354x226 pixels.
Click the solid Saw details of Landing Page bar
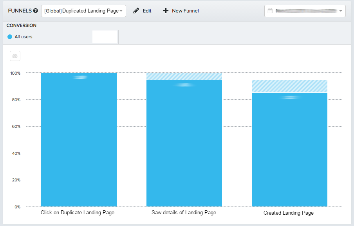click(x=184, y=143)
